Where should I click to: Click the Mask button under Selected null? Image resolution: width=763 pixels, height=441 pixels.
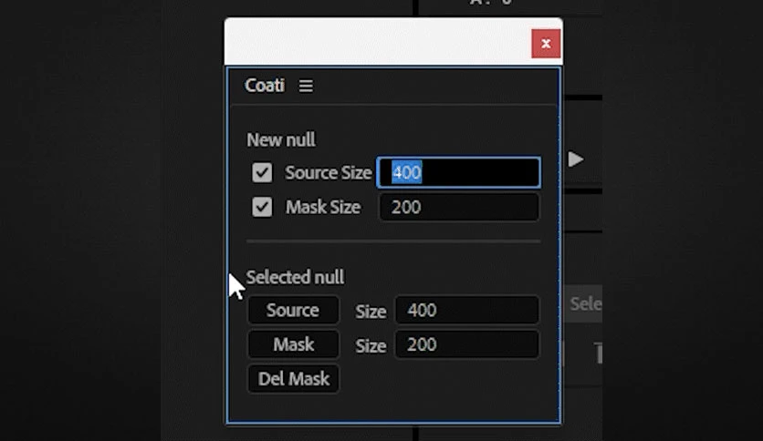click(x=293, y=344)
